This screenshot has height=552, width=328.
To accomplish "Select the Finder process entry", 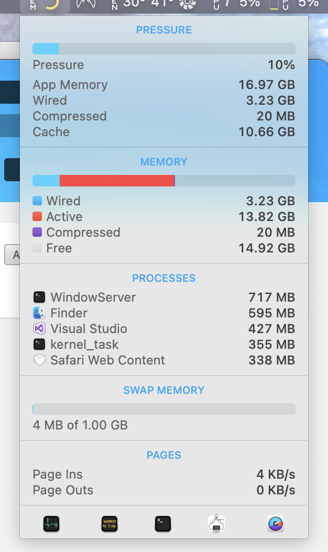I will pyautogui.click(x=163, y=313).
